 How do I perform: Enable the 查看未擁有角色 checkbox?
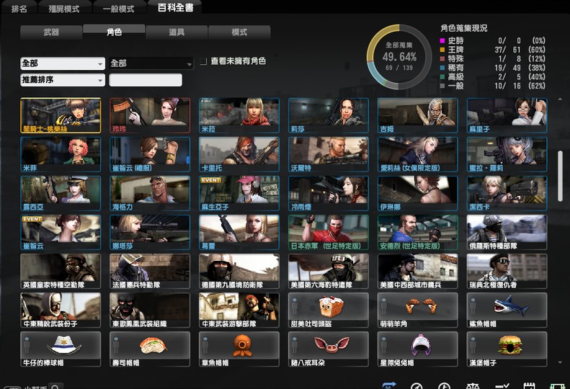(203, 61)
